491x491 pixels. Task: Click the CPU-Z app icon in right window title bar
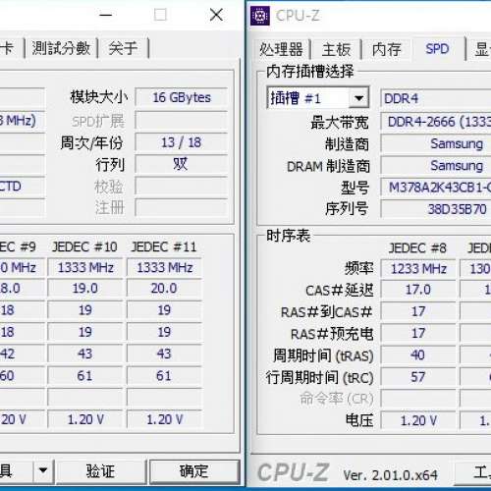click(260, 16)
